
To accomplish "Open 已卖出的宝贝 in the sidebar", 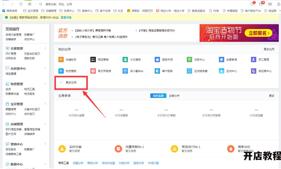I will [32, 54].
